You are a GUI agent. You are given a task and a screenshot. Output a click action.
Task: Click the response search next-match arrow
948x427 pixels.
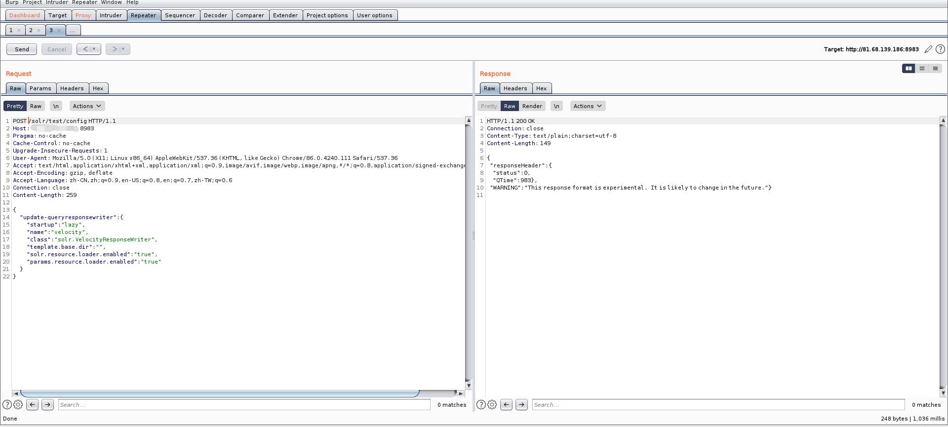(x=521, y=405)
